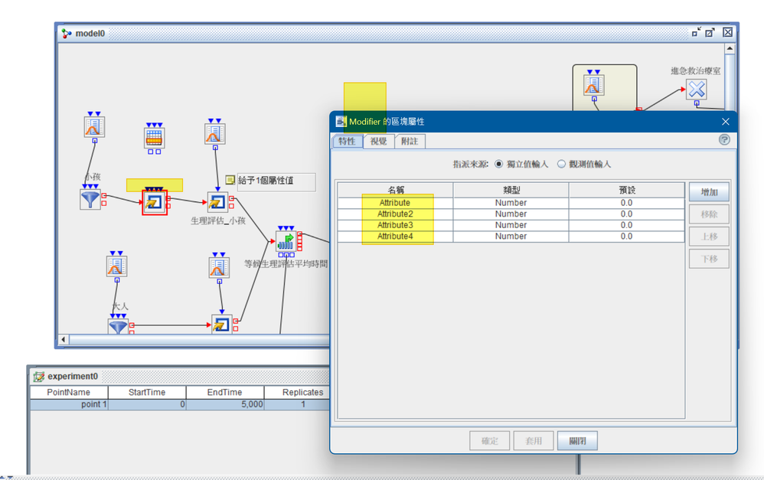This screenshot has width=764, height=480.
Task: Switch to the 視覺 tab
Action: pyautogui.click(x=379, y=142)
